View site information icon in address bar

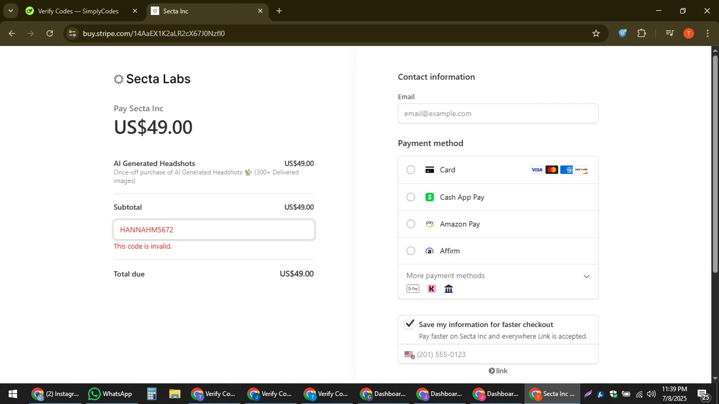click(72, 34)
